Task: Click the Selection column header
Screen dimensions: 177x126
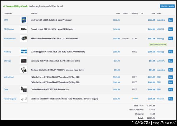Action: (x=34, y=13)
